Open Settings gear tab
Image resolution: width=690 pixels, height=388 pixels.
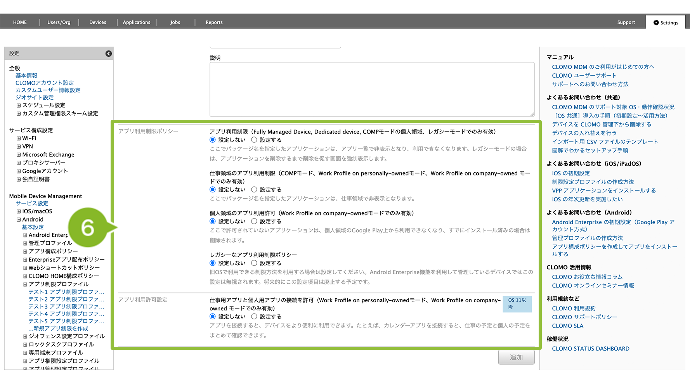tap(666, 23)
